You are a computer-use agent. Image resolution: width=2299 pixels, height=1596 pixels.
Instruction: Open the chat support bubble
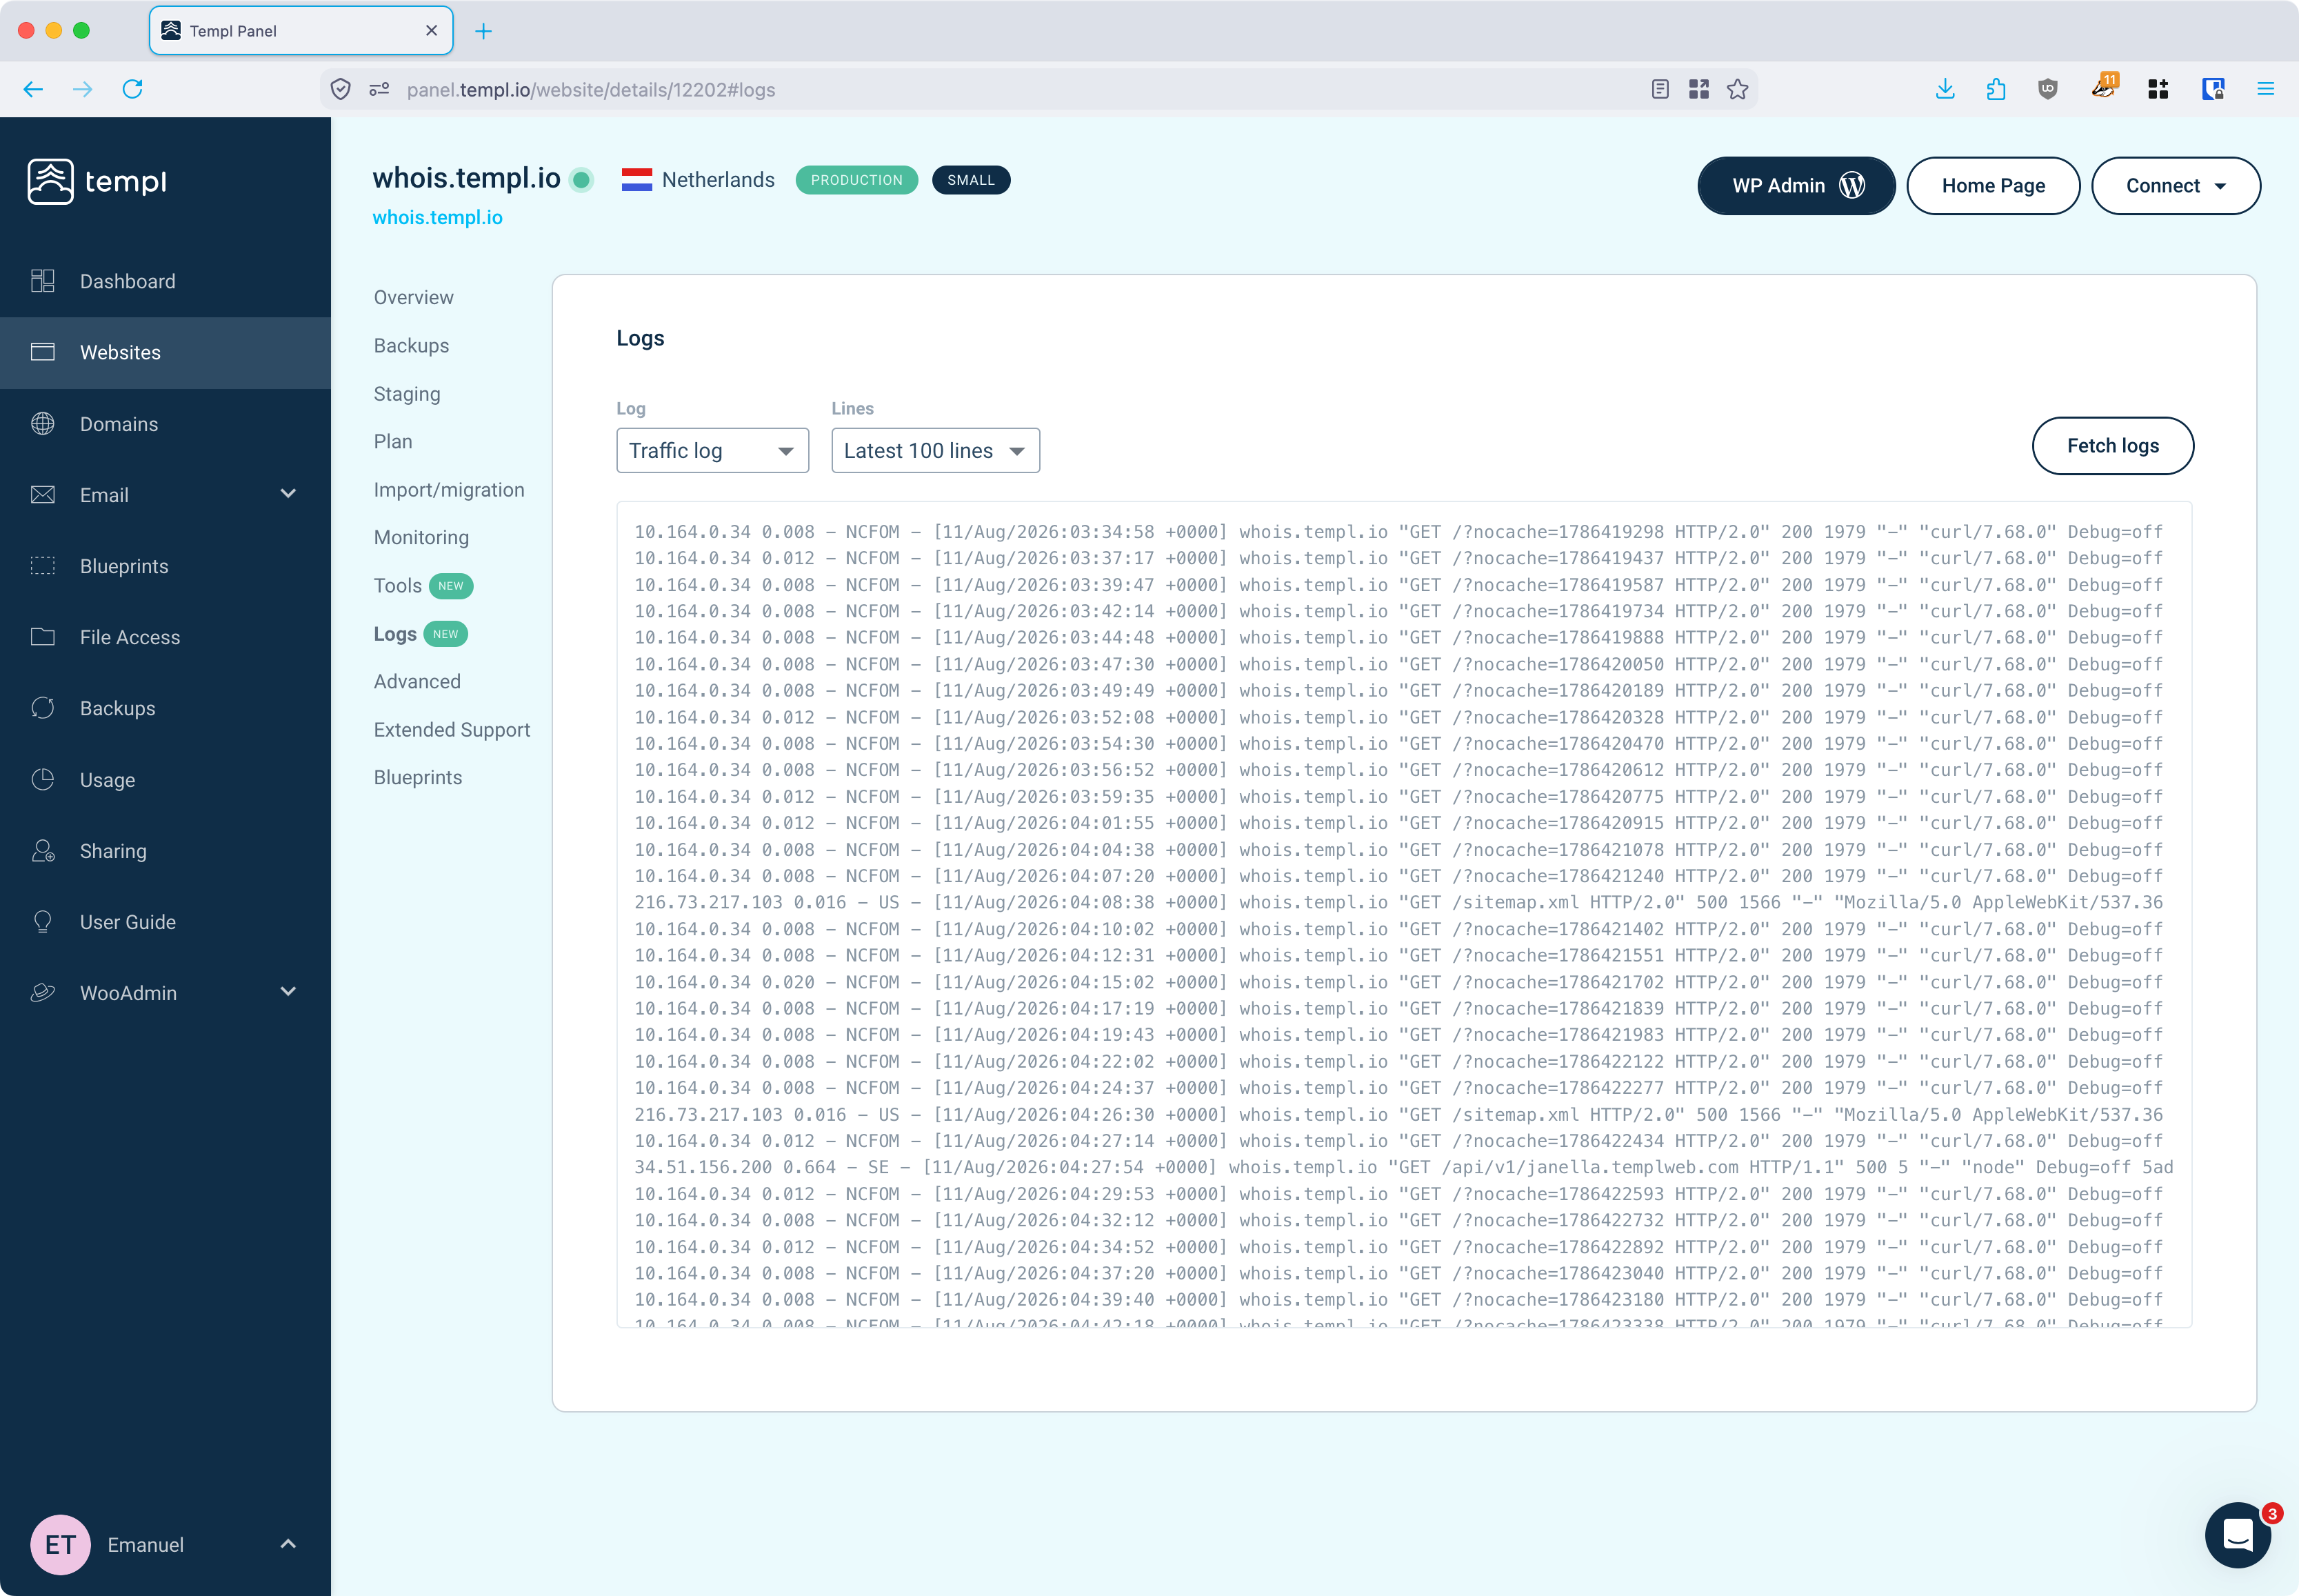point(2237,1534)
